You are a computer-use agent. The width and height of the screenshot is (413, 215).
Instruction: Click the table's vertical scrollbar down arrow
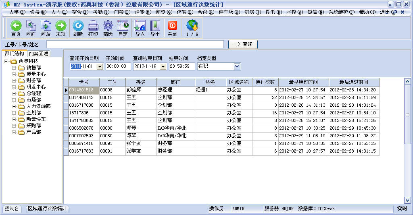pyautogui.click(x=407, y=200)
